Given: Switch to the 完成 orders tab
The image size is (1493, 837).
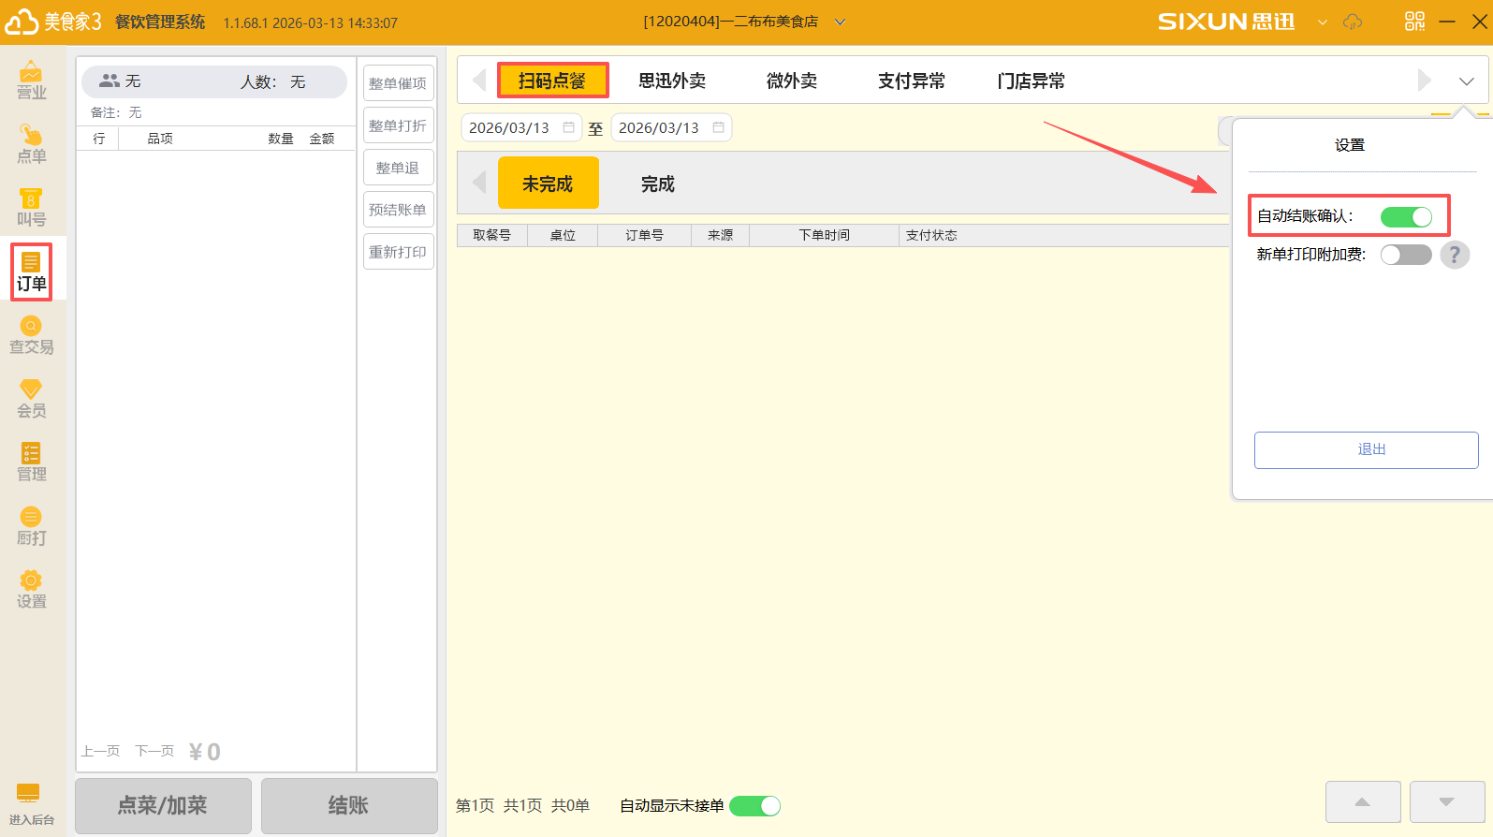Looking at the screenshot, I should pos(657,184).
